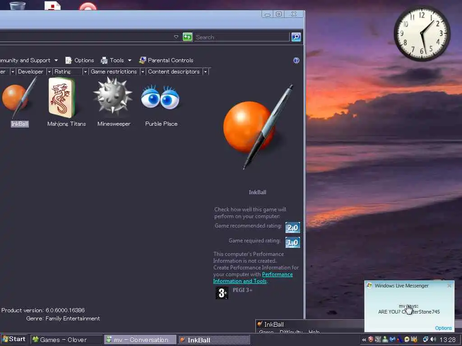Click the Genre: Family Entertainment text
This screenshot has width=462, height=346.
click(63, 319)
